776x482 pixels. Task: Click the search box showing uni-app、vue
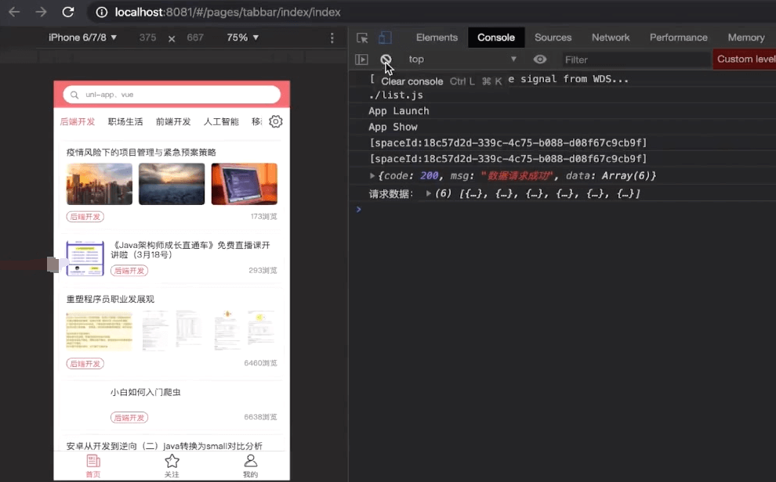tap(172, 95)
